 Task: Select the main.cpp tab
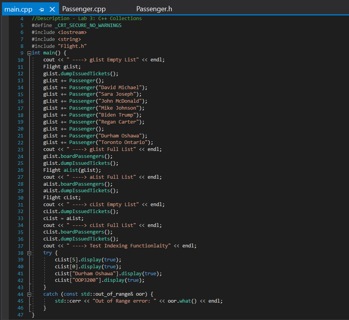(18, 9)
